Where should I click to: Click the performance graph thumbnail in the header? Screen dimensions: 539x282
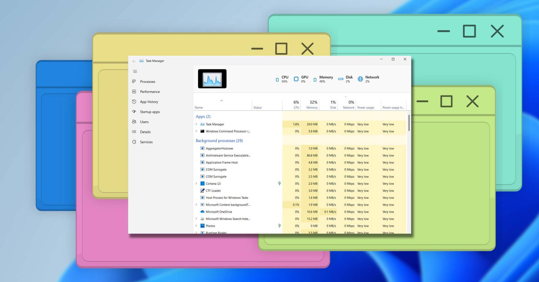pos(212,79)
